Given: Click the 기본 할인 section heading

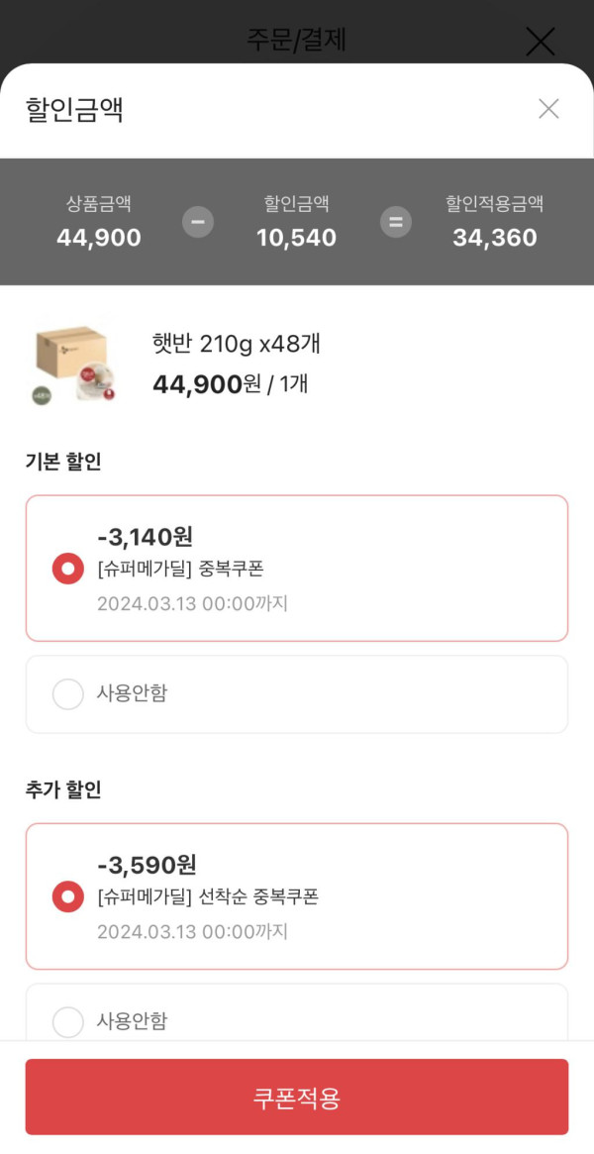Looking at the screenshot, I should pyautogui.click(x=63, y=462).
